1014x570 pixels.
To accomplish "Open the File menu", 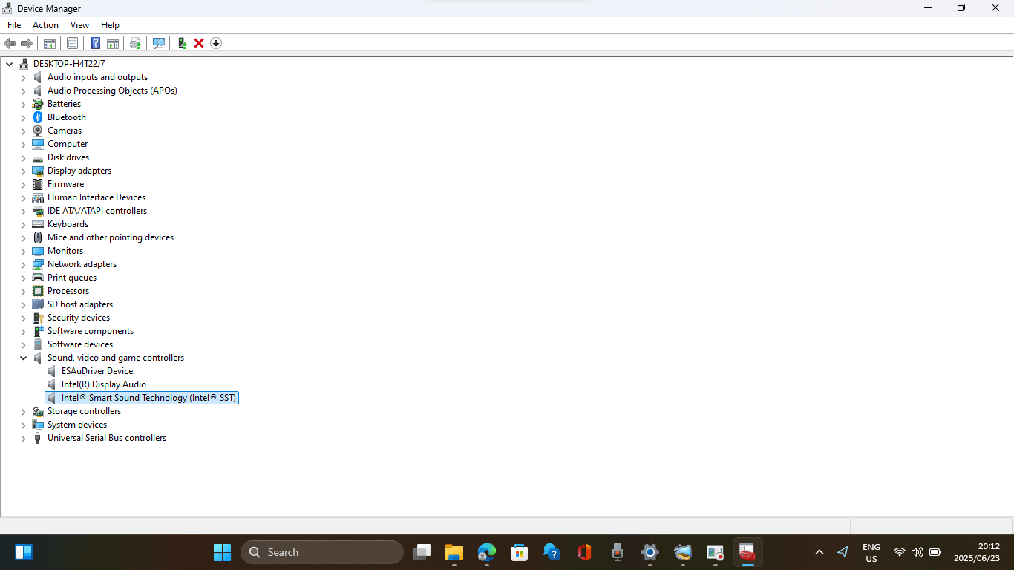I will 14,24.
